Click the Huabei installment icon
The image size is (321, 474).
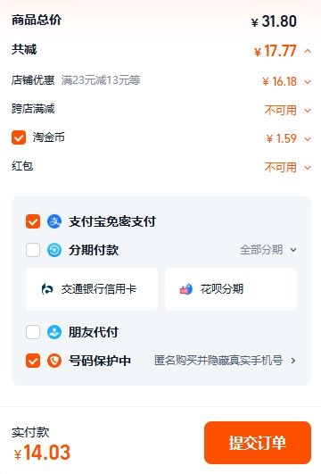coord(186,289)
